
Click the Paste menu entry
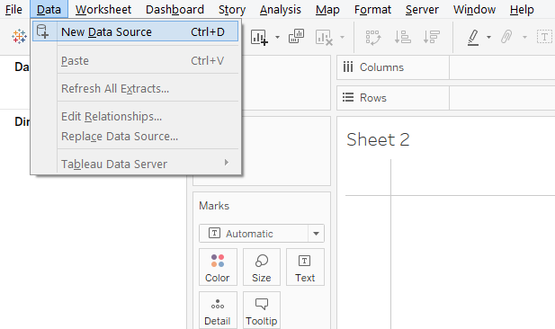[136, 60]
